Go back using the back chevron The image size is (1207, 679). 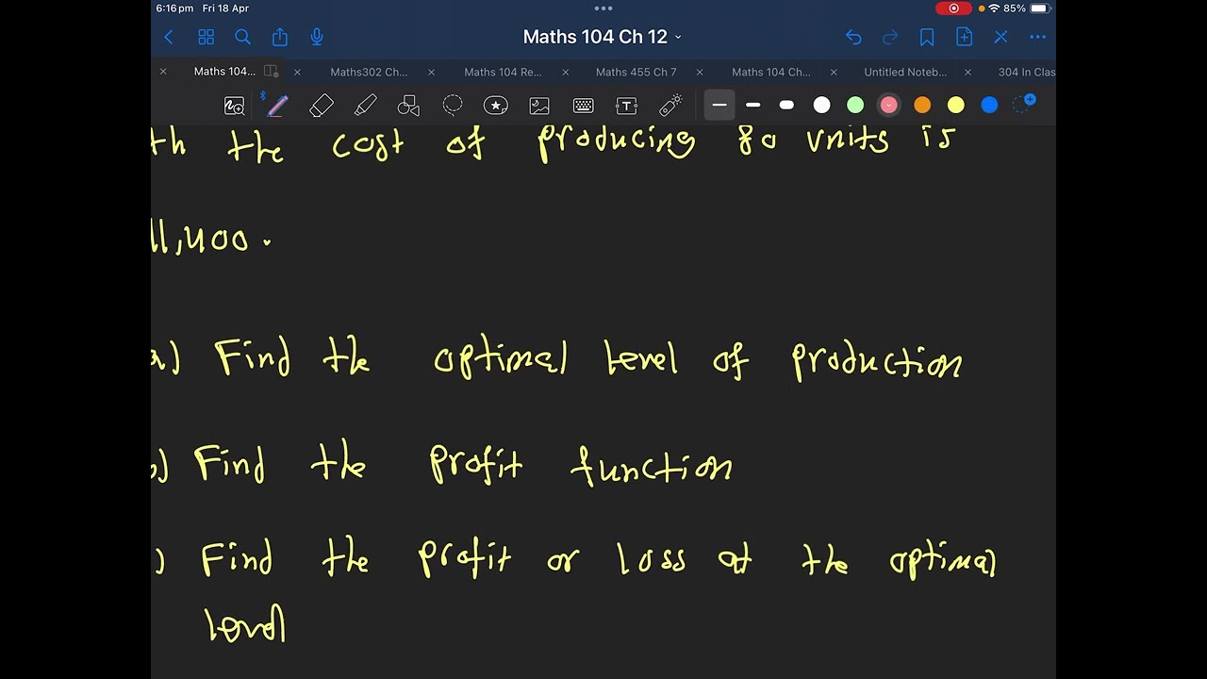169,37
